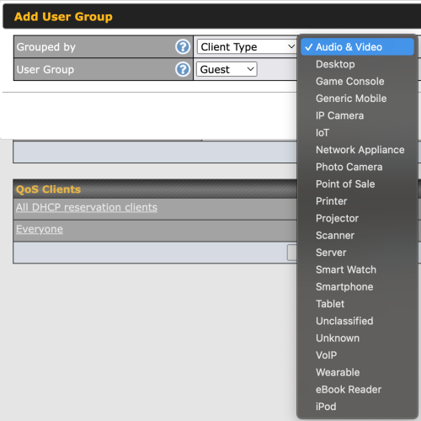Open the Everyone QoS client link
Viewport: 421px width, 421px height.
[40, 229]
